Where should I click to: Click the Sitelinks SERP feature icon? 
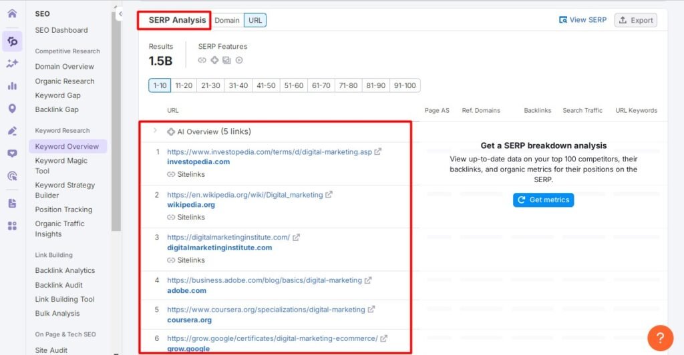[x=202, y=60]
